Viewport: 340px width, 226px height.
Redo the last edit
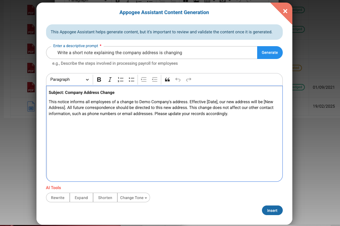tap(189, 80)
